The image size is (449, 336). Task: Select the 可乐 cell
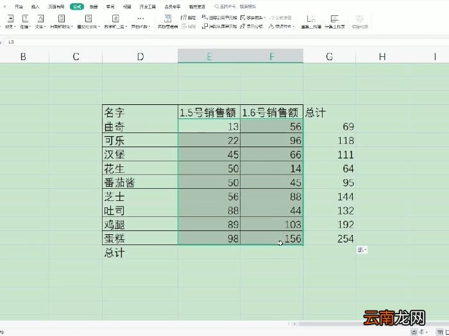140,140
